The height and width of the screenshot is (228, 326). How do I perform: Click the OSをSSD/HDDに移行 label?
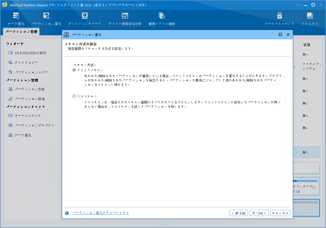pyautogui.click(x=30, y=53)
